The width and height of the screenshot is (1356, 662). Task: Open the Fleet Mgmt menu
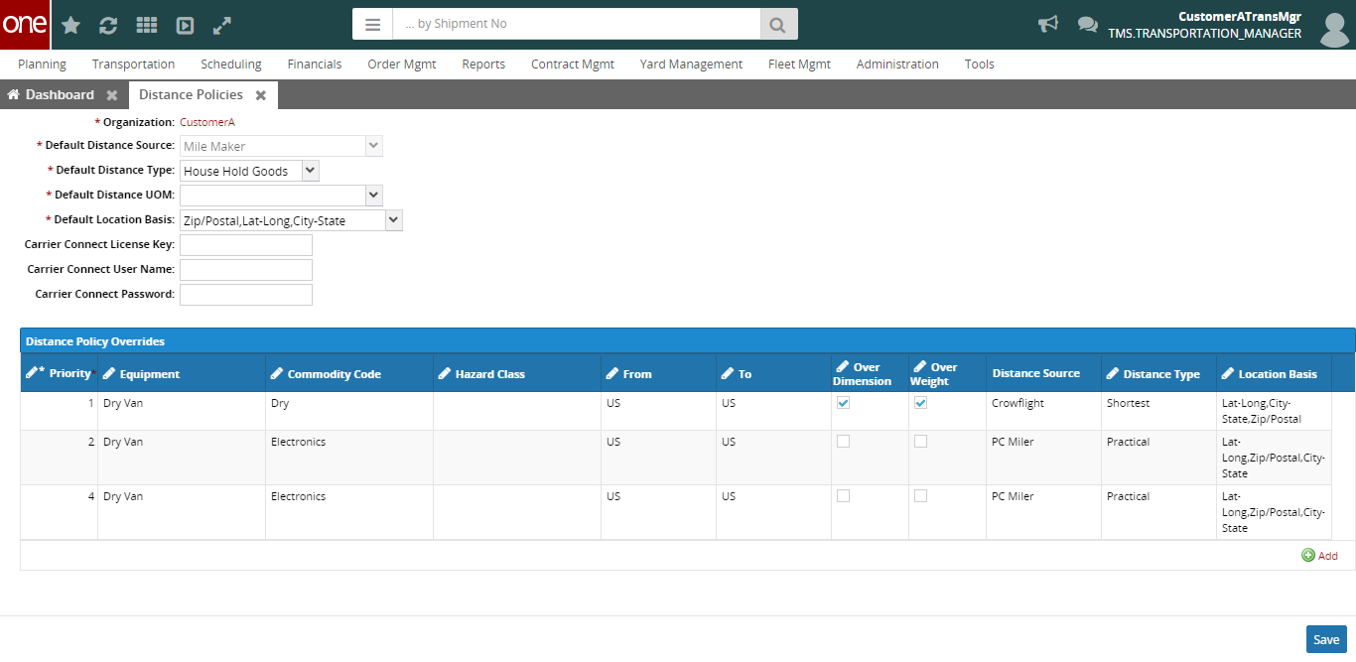(x=799, y=64)
